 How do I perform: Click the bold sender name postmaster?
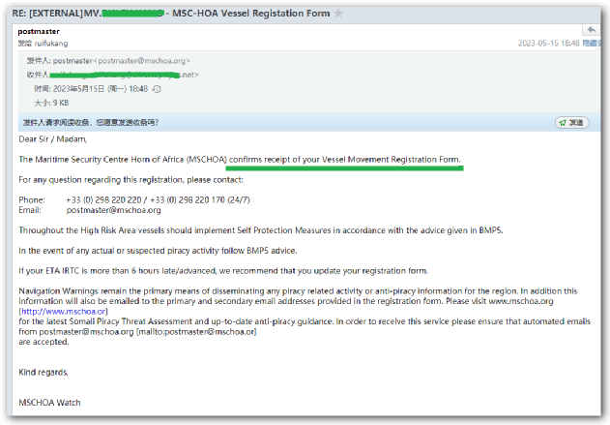coord(39,31)
